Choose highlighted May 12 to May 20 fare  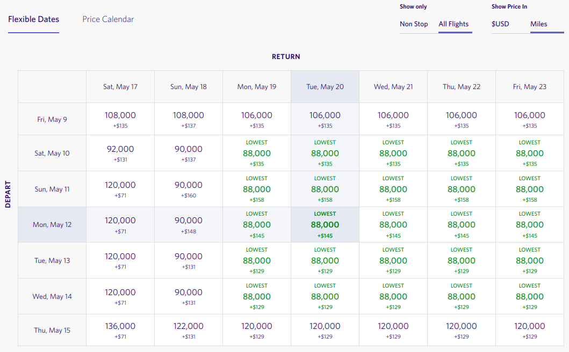(325, 224)
